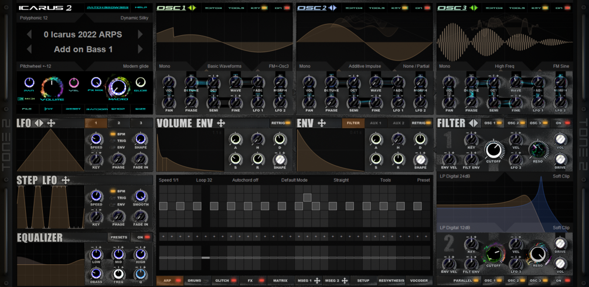Toggle PARALLEL filter routing
The height and width of the screenshot is (287, 589).
point(459,281)
